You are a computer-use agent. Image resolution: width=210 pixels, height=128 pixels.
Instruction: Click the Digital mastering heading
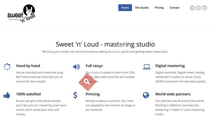click(x=170, y=66)
